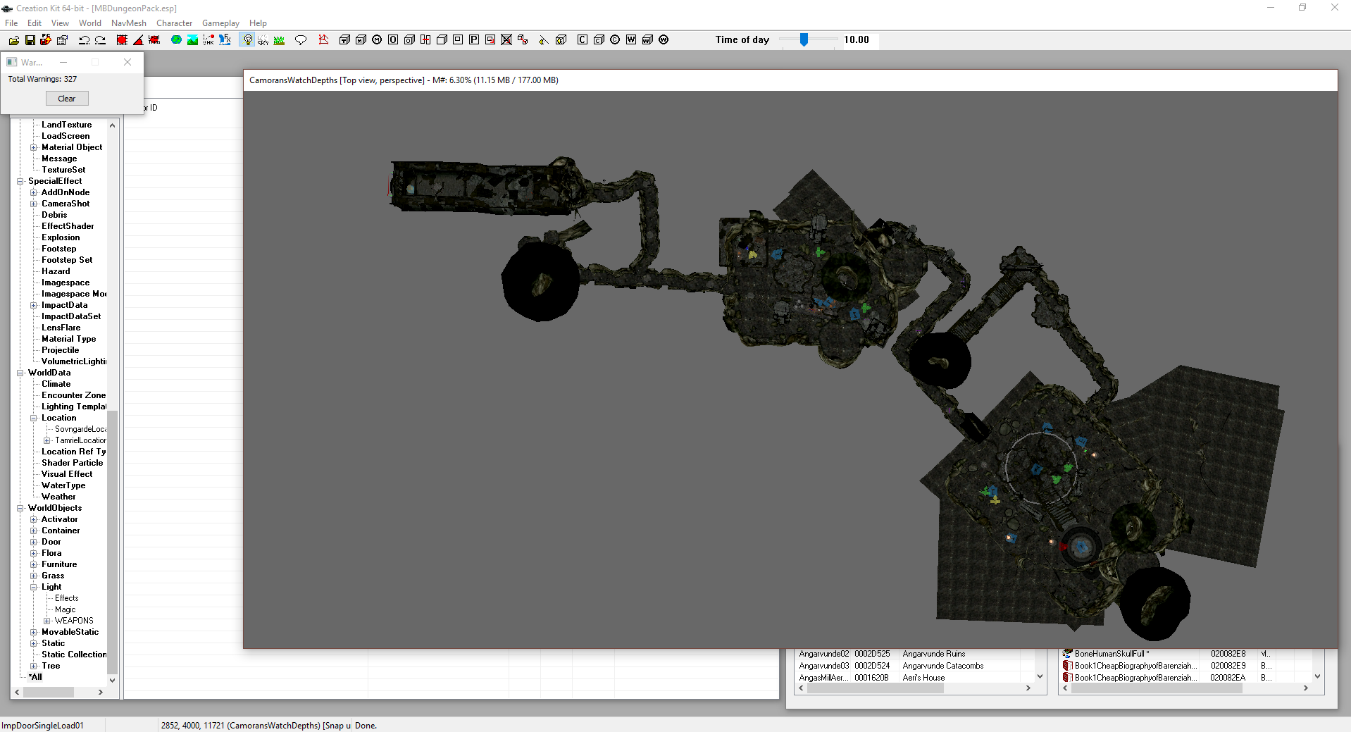The width and height of the screenshot is (1351, 732).
Task: Click the T cube toolbar icon
Action: point(344,40)
